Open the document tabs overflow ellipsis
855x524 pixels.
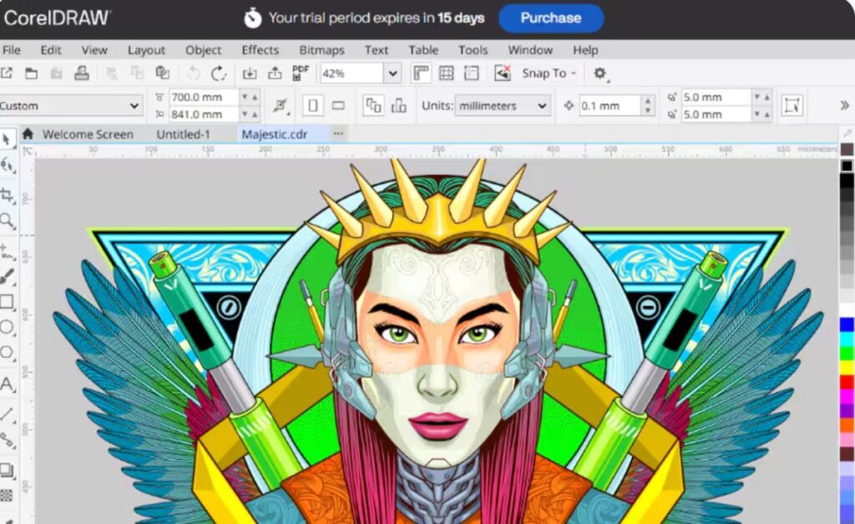[339, 134]
